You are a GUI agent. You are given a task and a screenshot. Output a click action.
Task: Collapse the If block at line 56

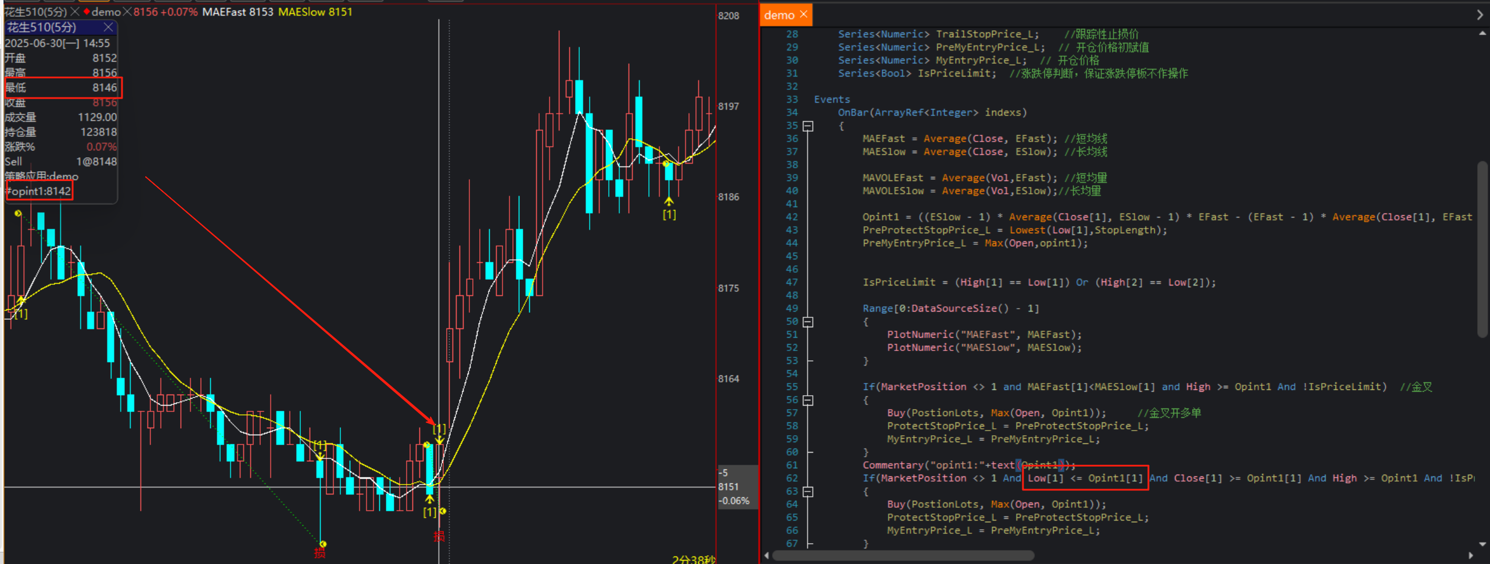pyautogui.click(x=808, y=400)
